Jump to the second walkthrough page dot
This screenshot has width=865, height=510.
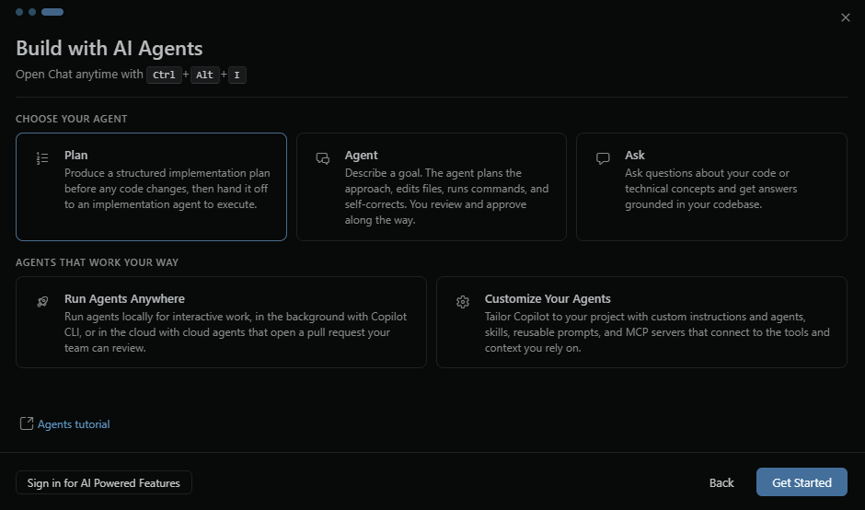(32, 12)
